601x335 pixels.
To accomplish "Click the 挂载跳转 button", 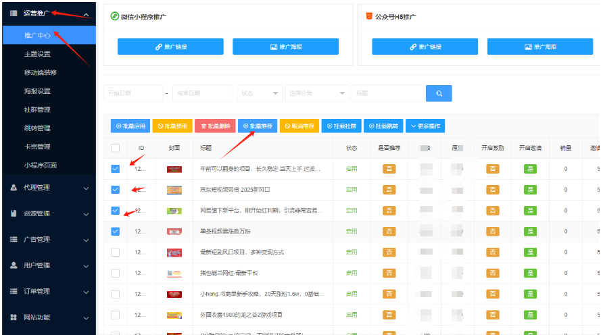I will point(383,126).
